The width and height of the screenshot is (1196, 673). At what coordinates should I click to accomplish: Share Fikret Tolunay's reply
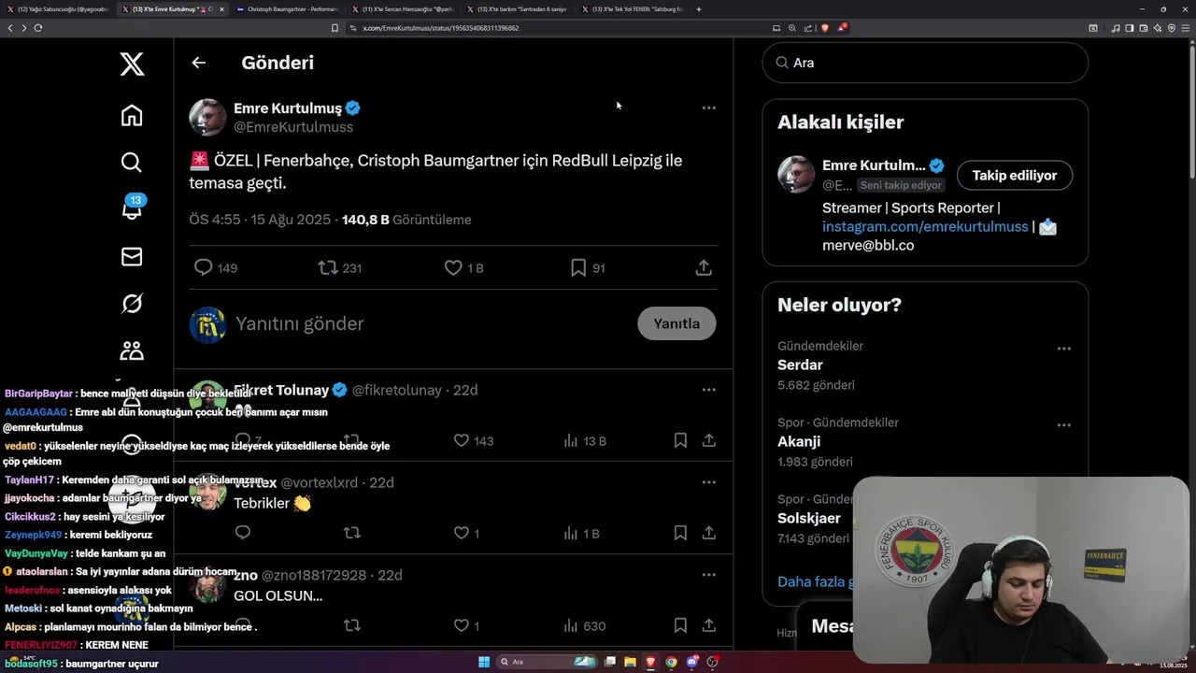(709, 440)
